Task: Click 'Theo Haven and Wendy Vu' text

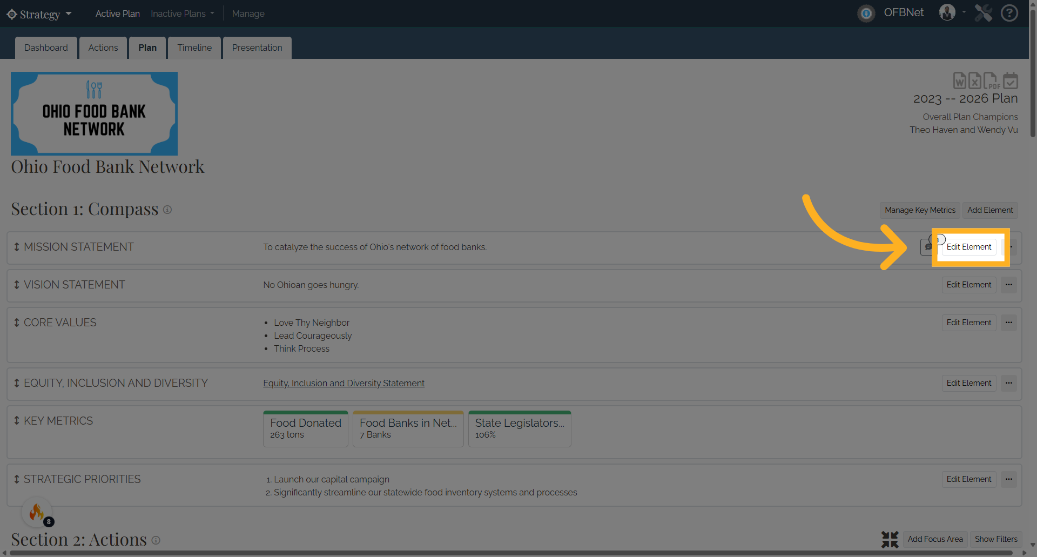Action: 964,130
